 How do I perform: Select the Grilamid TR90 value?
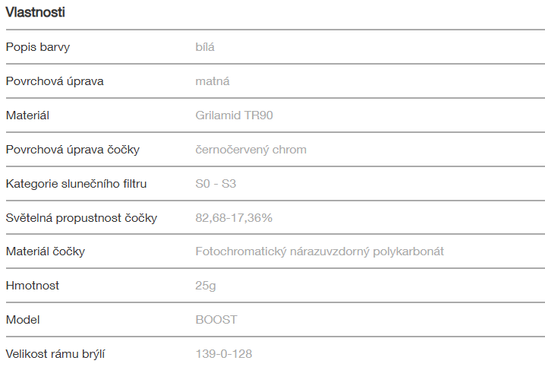point(234,115)
